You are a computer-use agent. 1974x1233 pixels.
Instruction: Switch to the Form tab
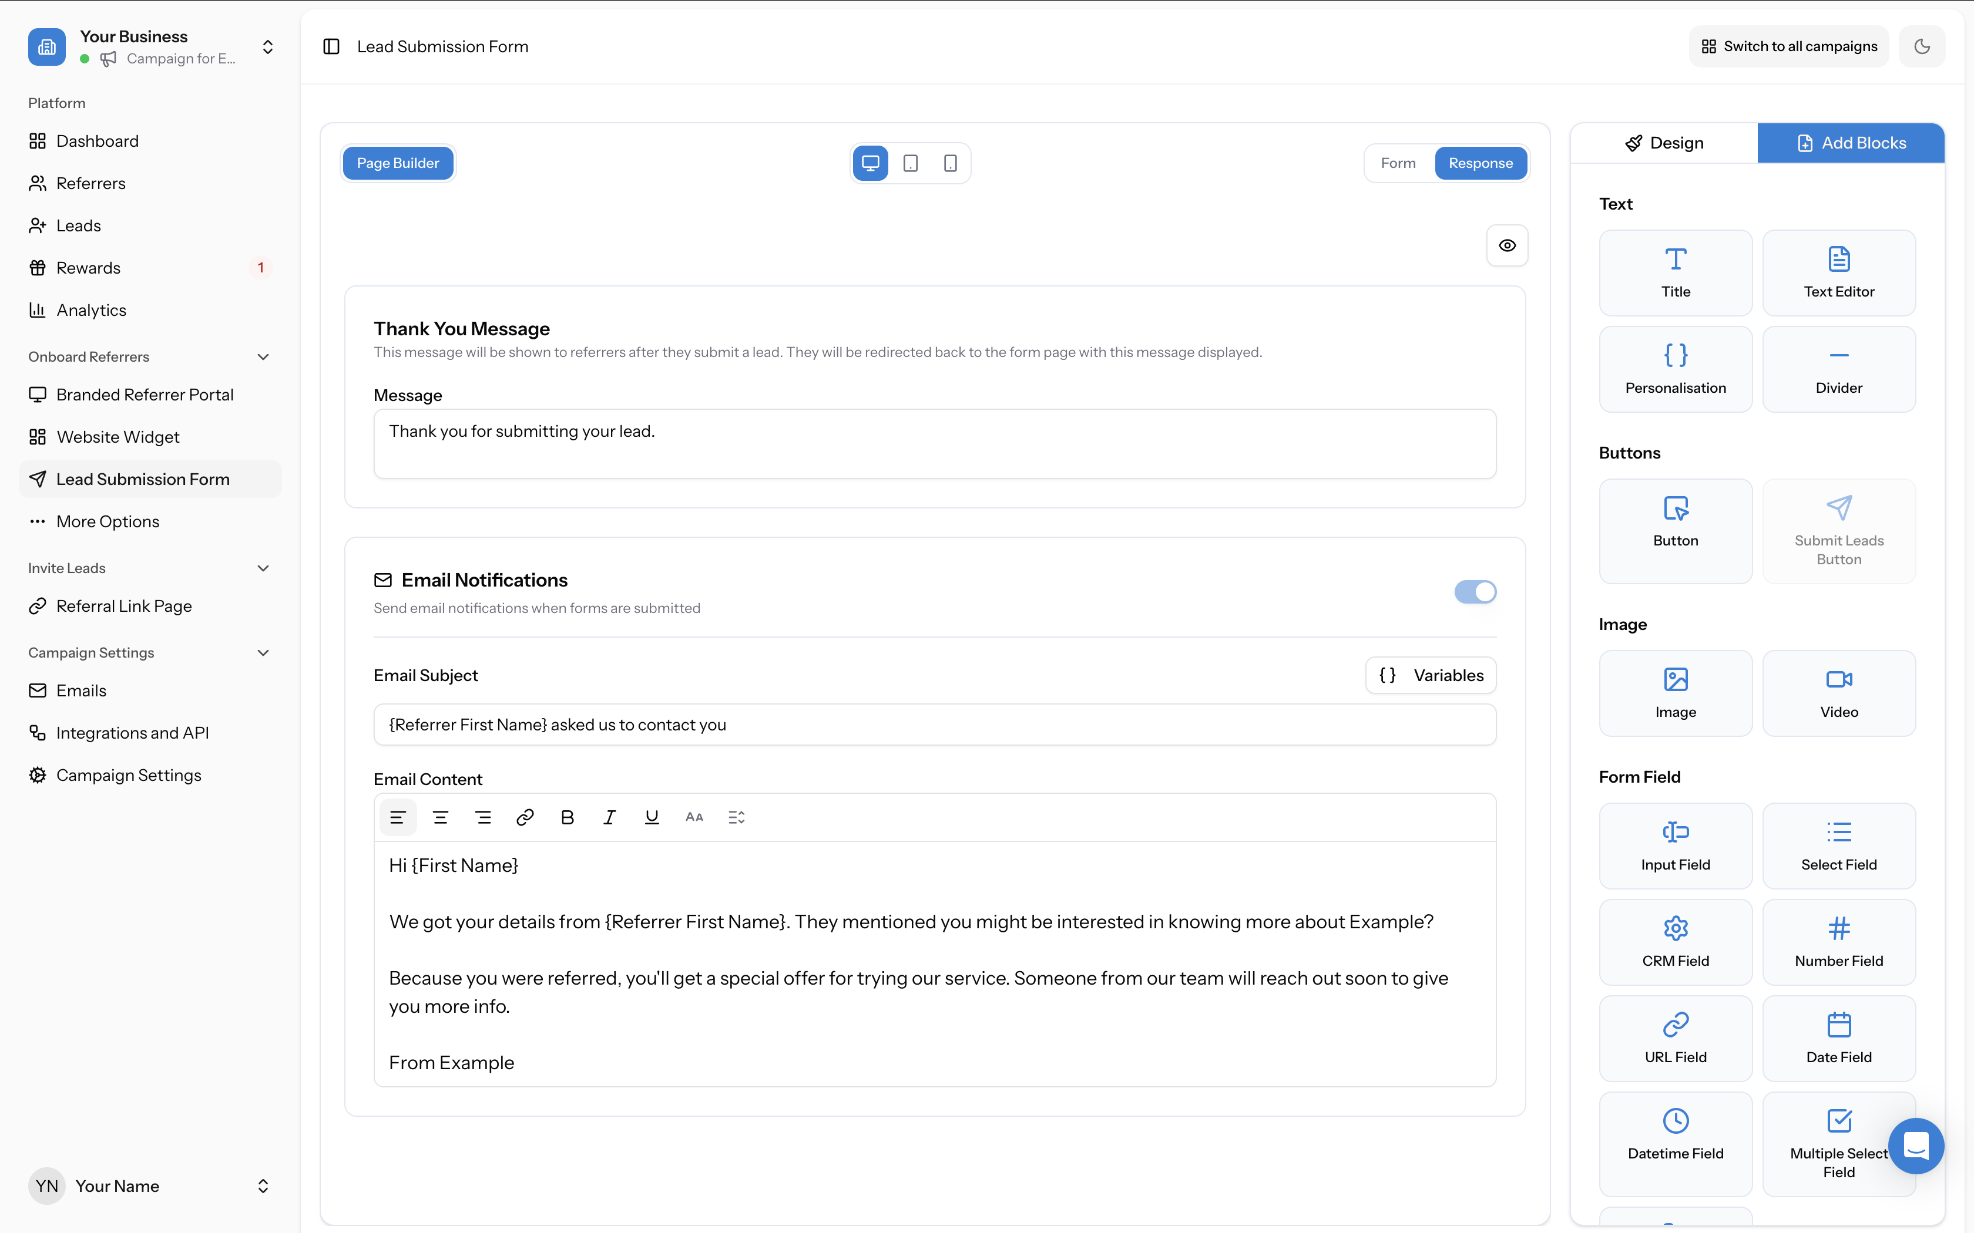point(1397,163)
